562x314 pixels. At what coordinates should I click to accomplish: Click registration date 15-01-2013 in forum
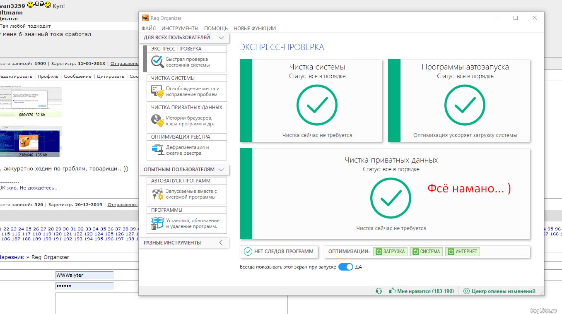click(92, 63)
